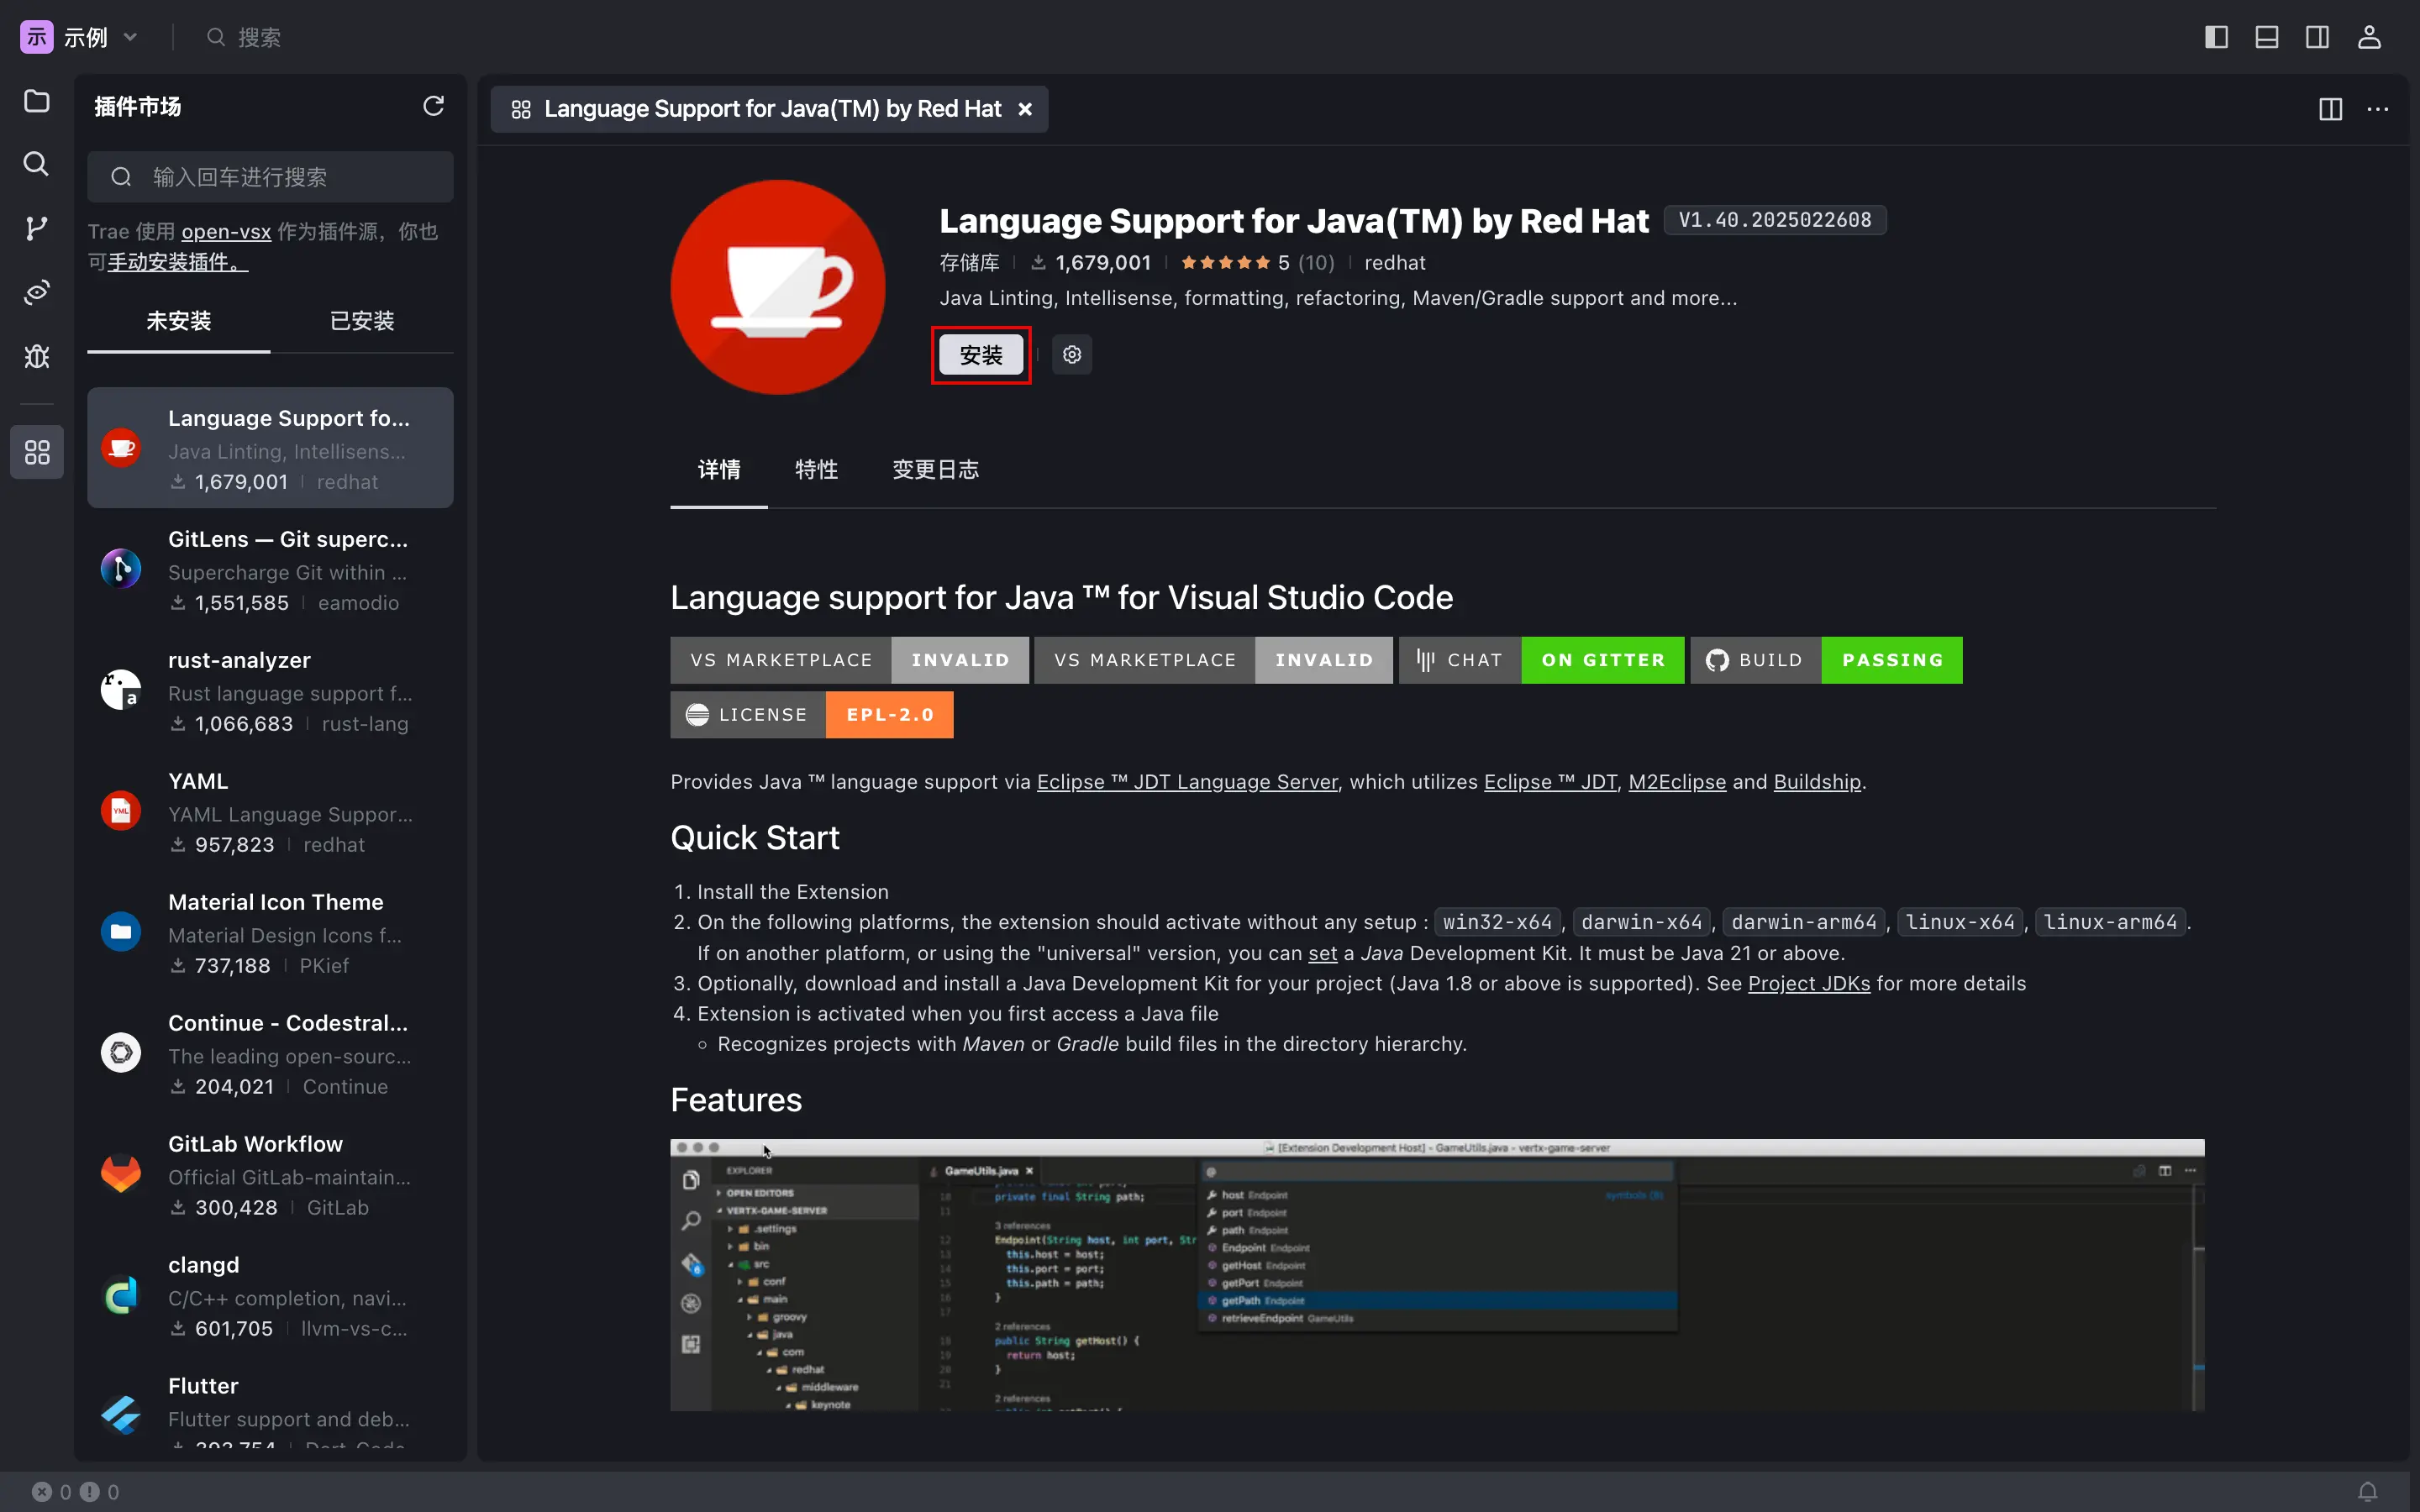Install the Java language support extension
This screenshot has width=2420, height=1512.
click(x=981, y=355)
